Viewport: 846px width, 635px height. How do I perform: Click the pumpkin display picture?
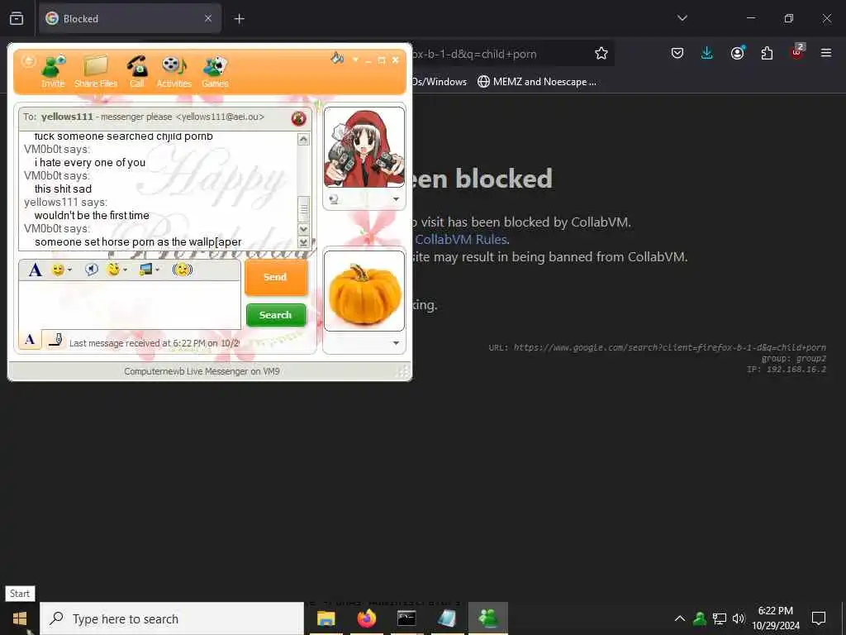pos(364,291)
